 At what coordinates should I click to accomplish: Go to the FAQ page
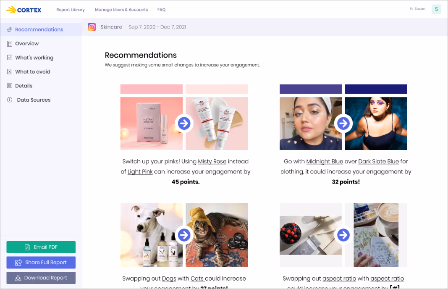tap(161, 10)
